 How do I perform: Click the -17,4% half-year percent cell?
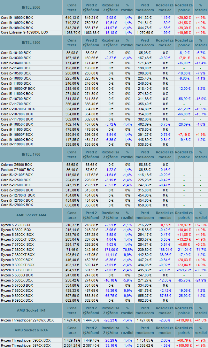click(x=200, y=63)
